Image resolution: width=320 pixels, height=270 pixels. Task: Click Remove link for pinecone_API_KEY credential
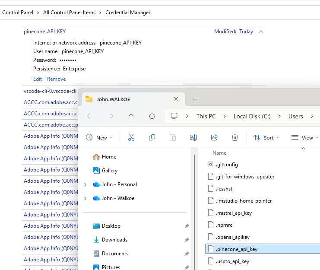56,79
